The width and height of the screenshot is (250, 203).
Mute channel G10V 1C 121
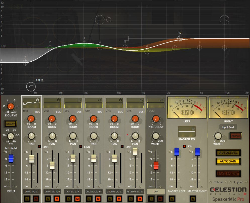(x=57, y=199)
